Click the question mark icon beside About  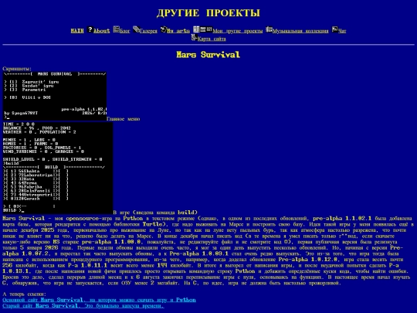point(90,29)
